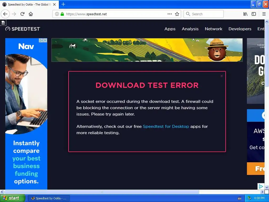Image resolution: width=269 pixels, height=202 pixels.
Task: Open the Library icon in toolbar
Action: coord(245,14)
